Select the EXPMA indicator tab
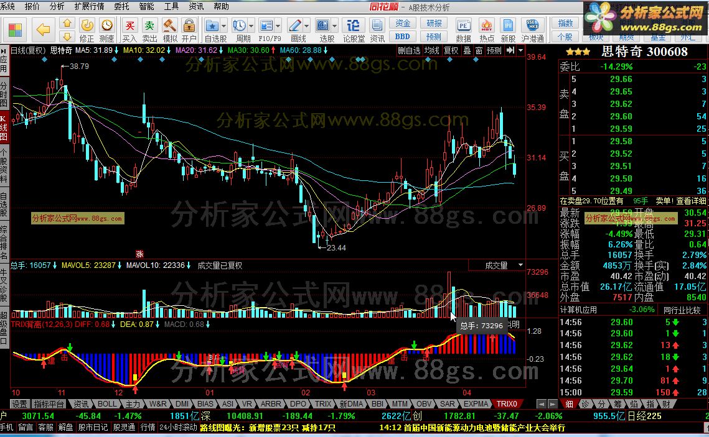This screenshot has width=709, height=437. [x=476, y=403]
